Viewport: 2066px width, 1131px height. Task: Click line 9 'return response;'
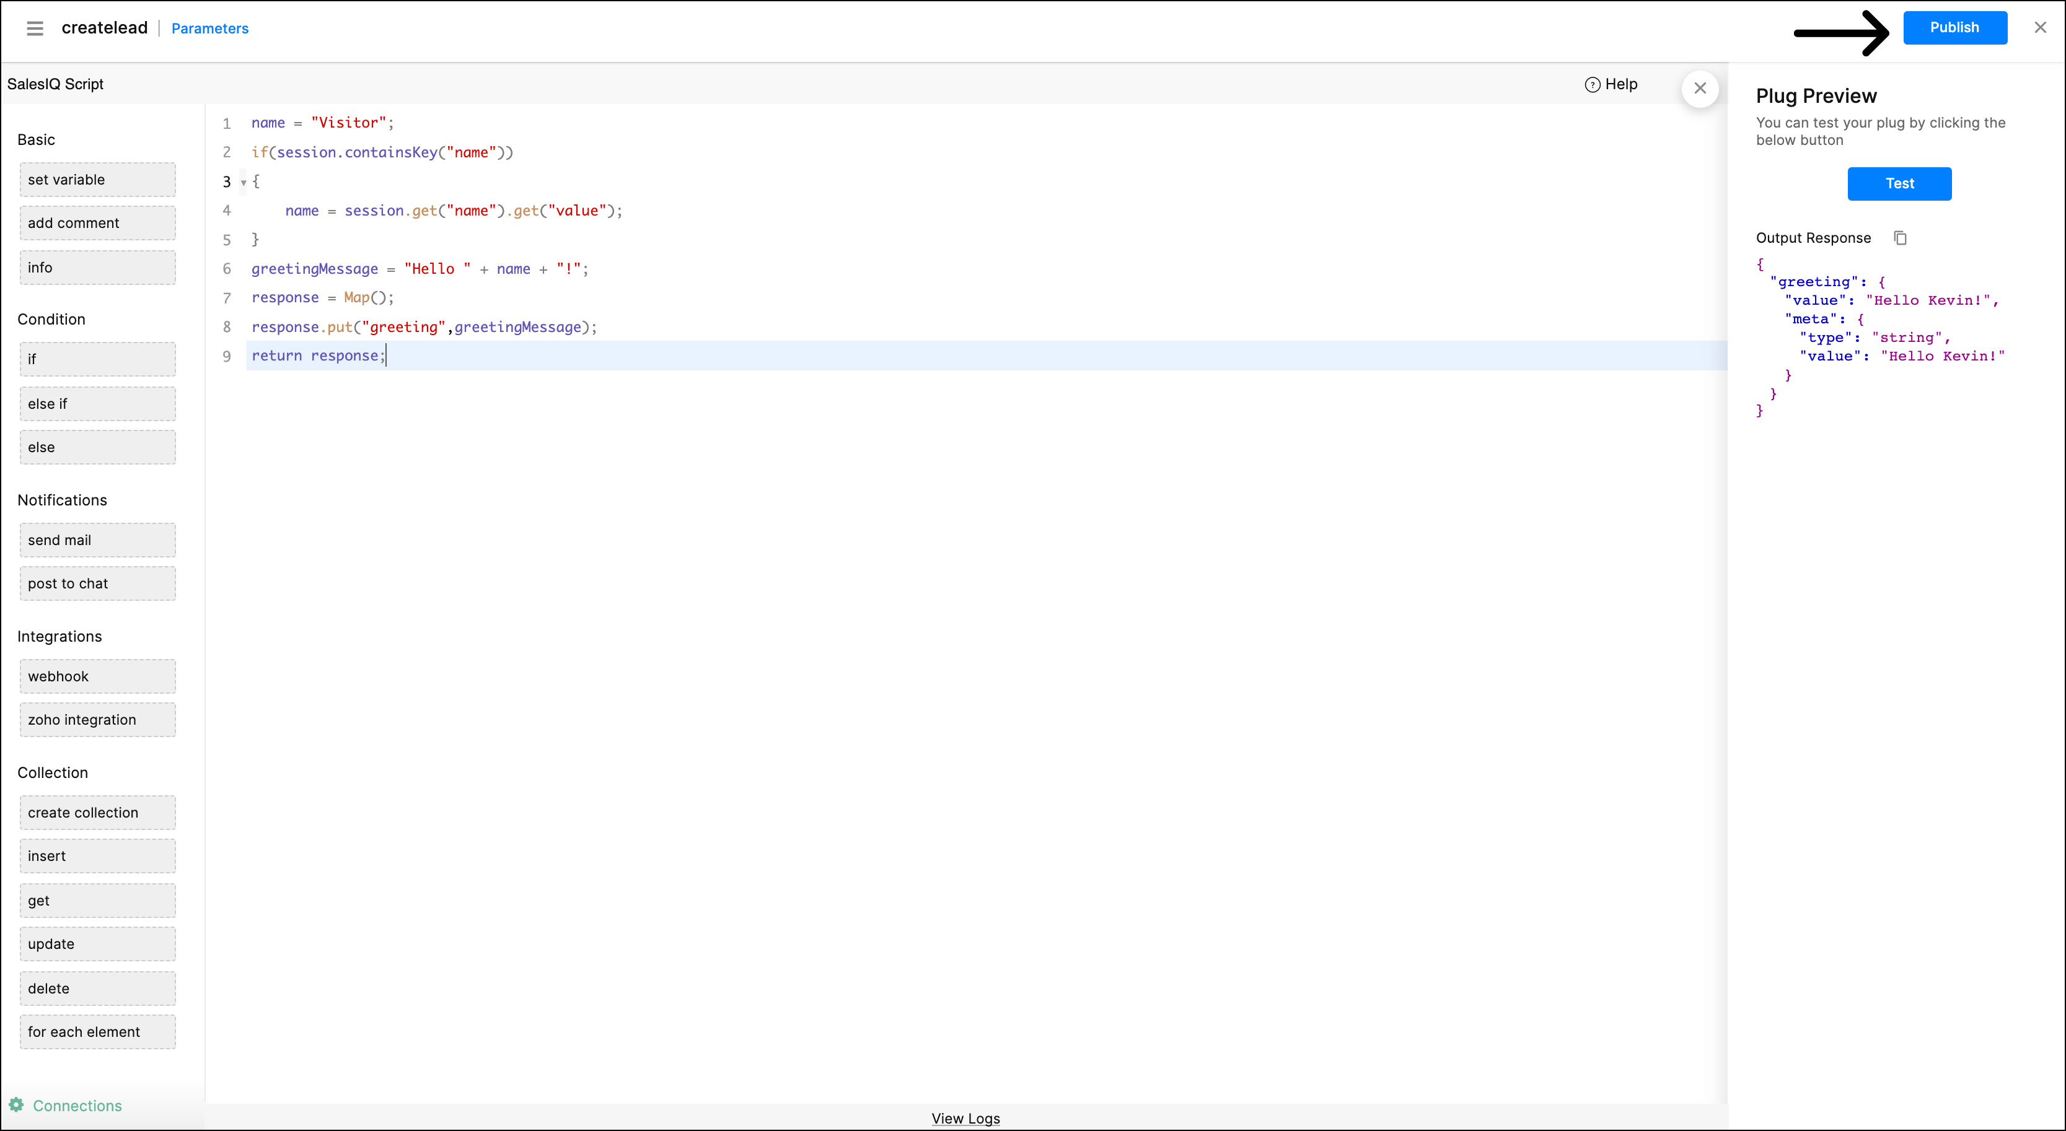(x=319, y=356)
